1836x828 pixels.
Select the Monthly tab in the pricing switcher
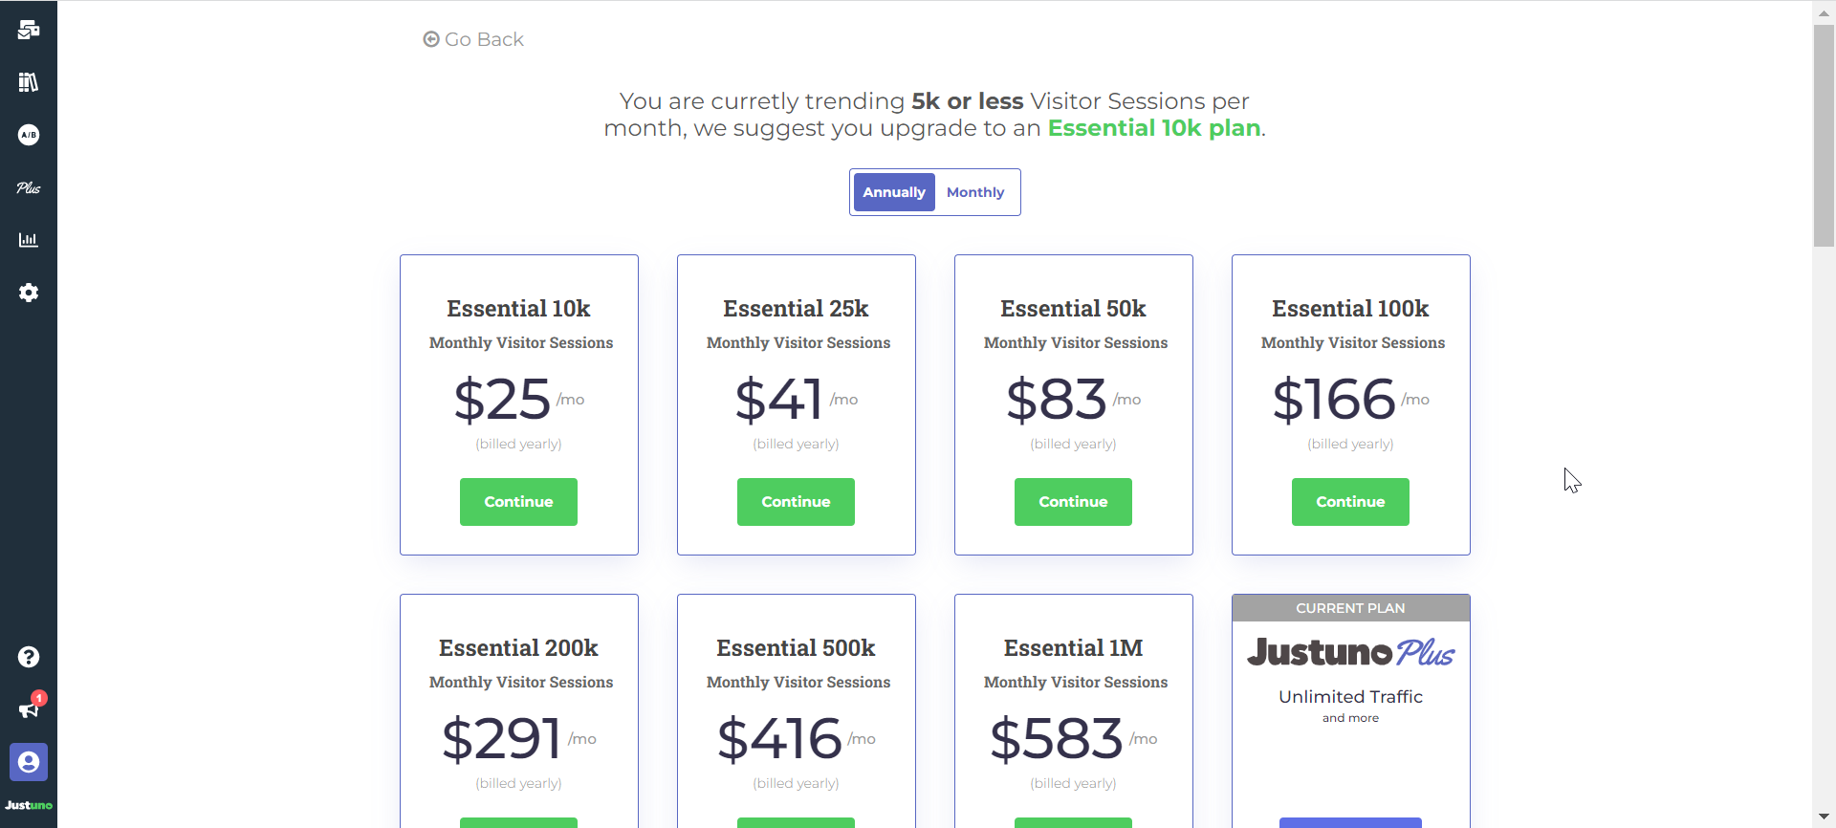[x=974, y=191]
